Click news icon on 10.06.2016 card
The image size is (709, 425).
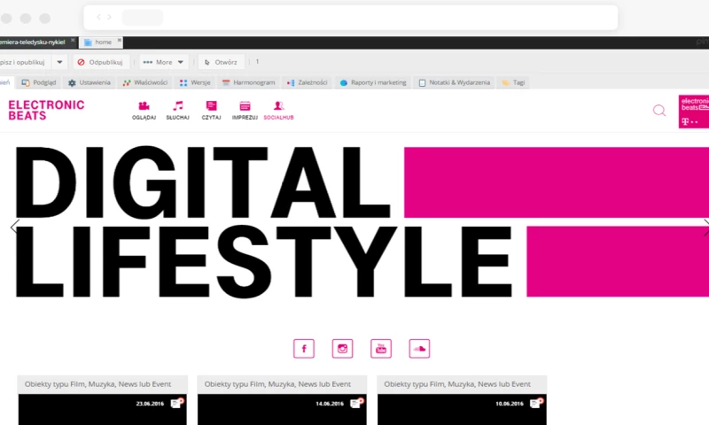pyautogui.click(x=537, y=403)
